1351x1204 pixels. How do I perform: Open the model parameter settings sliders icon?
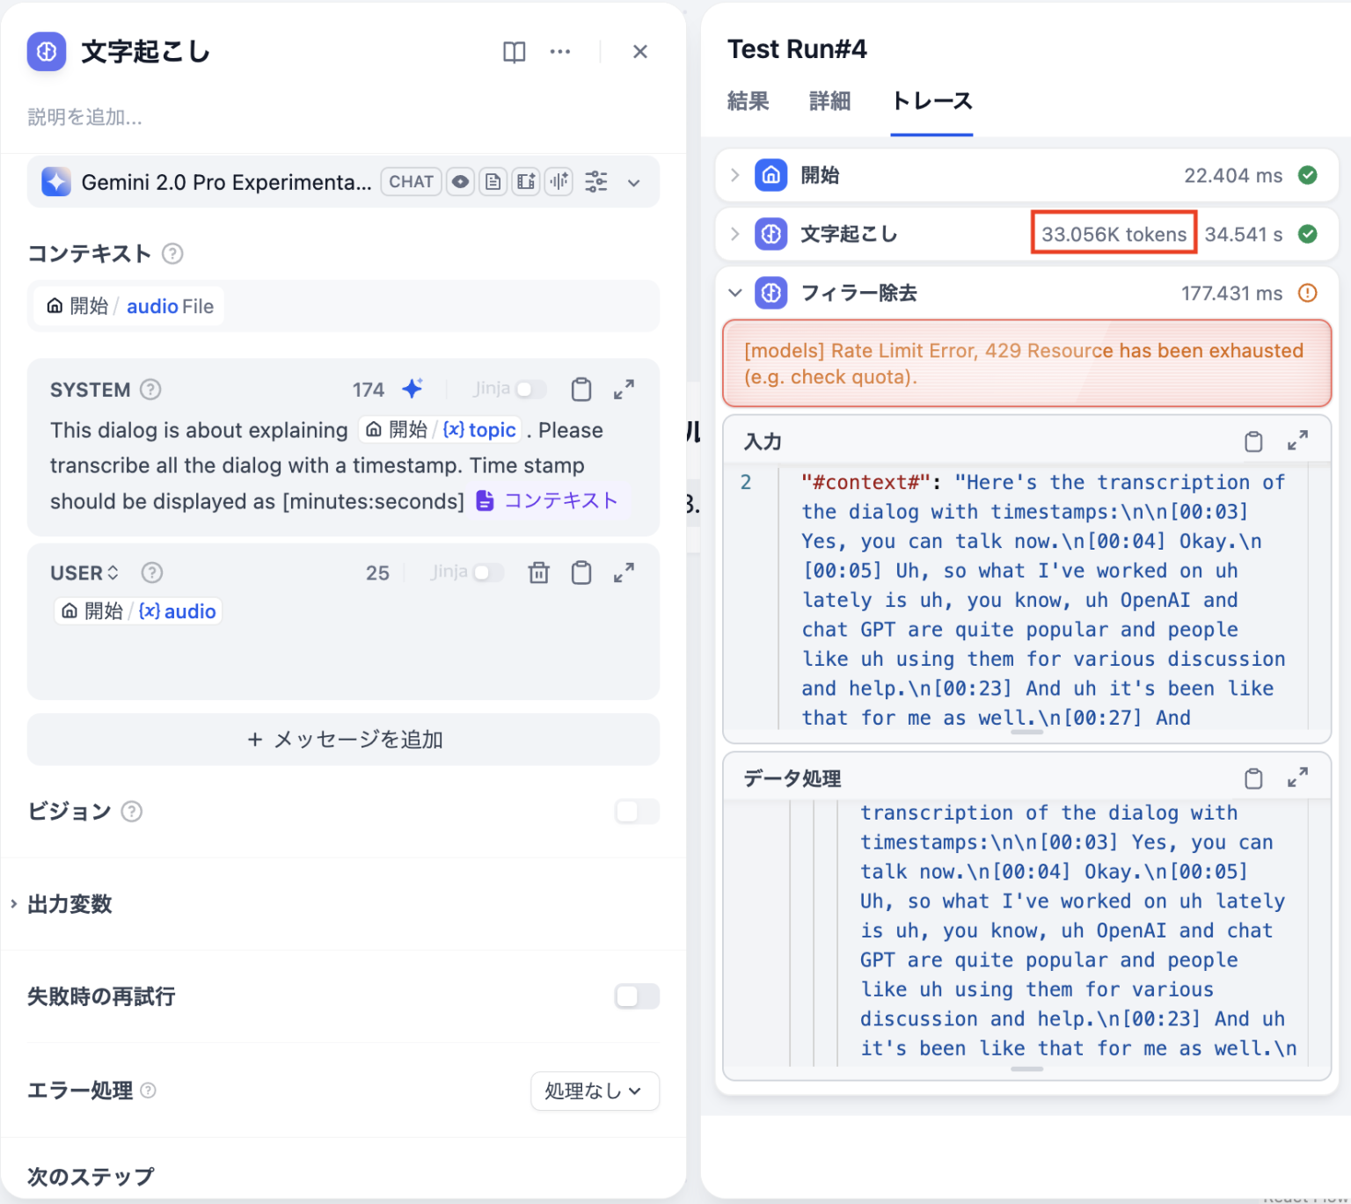(x=596, y=182)
